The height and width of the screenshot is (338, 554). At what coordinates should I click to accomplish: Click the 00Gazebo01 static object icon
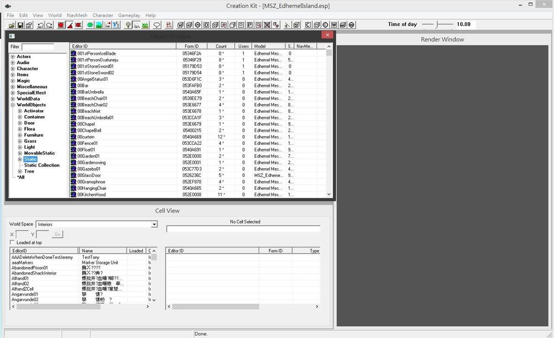[x=73, y=169]
